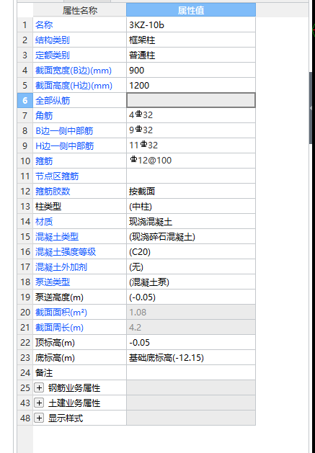This screenshot has width=315, height=453.
Task: Click the H边一侧中部筋 value 11⌀32
Action: click(x=143, y=145)
